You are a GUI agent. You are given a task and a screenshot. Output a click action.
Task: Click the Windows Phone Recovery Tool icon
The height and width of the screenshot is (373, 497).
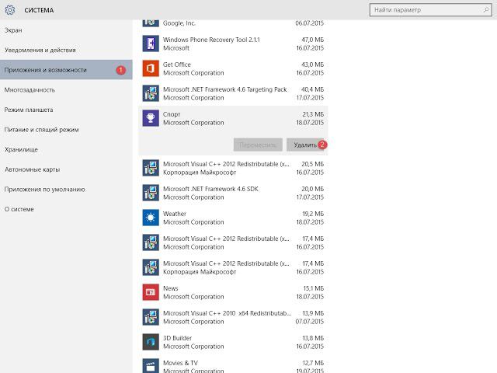151,44
